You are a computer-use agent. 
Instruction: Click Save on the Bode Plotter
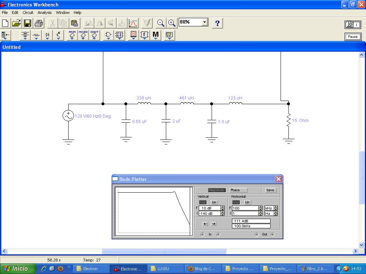click(270, 190)
